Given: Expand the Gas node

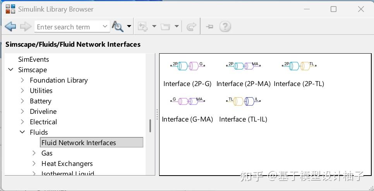Looking at the screenshot, I should [34, 153].
